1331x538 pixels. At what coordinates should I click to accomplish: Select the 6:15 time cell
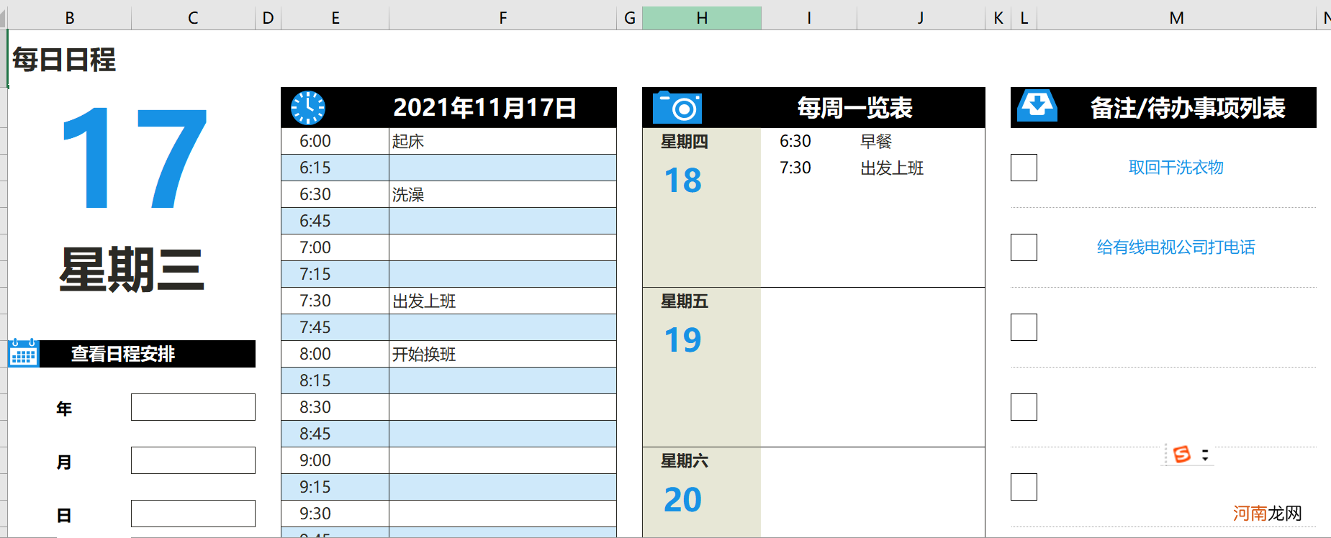[335, 168]
